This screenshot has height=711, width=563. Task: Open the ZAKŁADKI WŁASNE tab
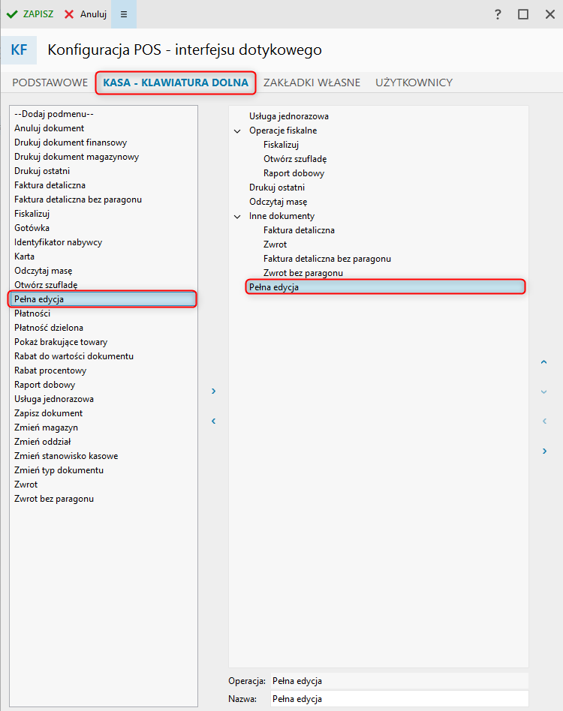312,82
